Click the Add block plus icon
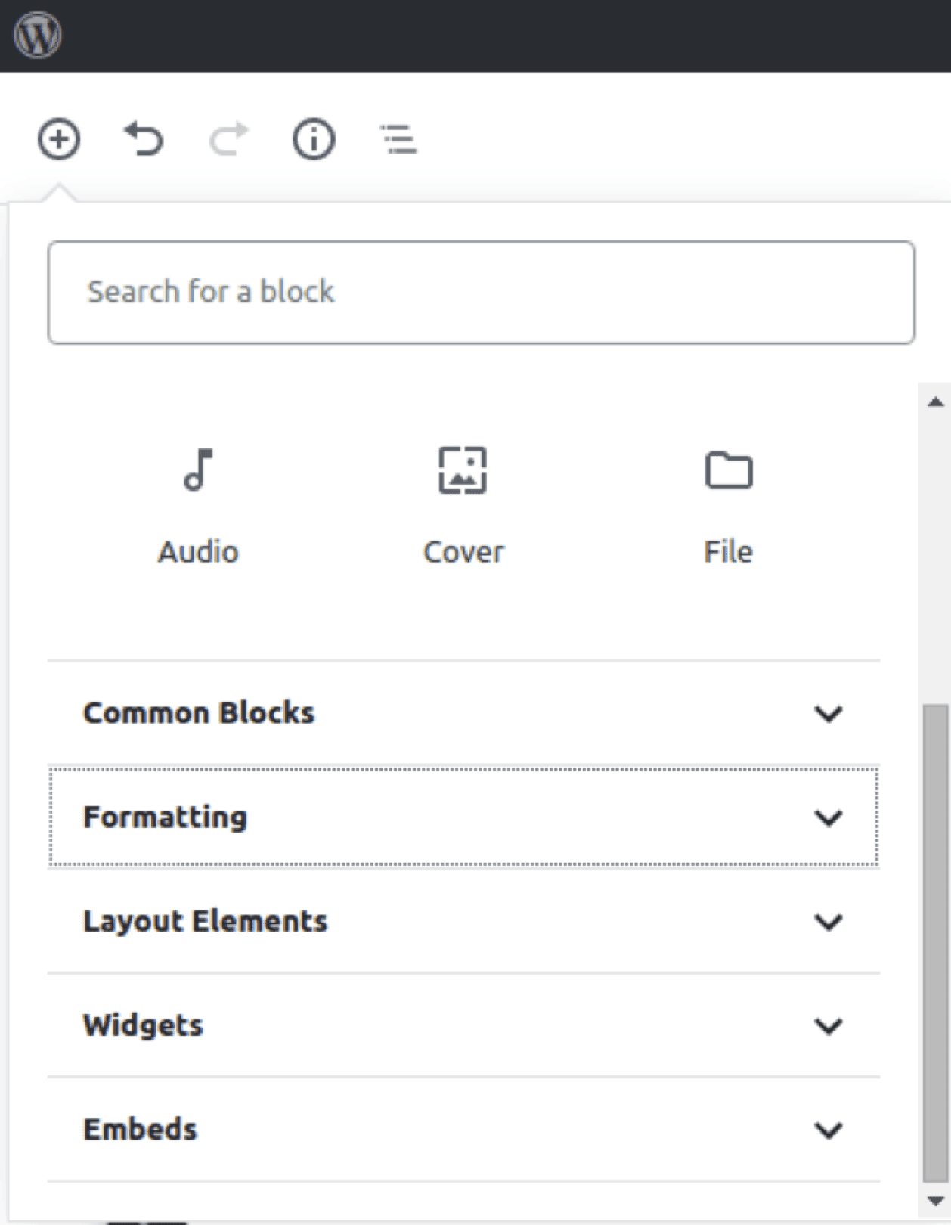951x1225 pixels. 59,139
